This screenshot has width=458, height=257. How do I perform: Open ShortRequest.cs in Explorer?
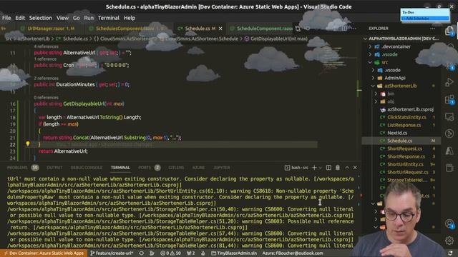[x=404, y=148]
